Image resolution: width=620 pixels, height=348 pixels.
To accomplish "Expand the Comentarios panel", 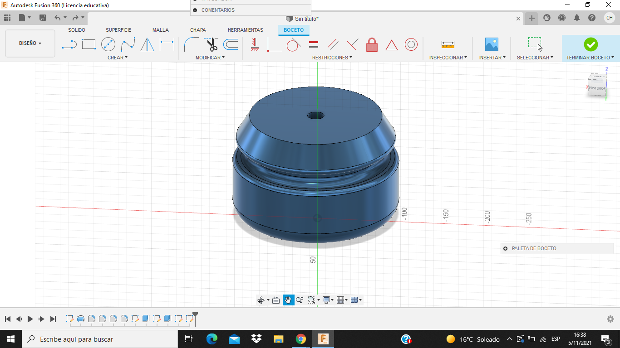I will 195,10.
